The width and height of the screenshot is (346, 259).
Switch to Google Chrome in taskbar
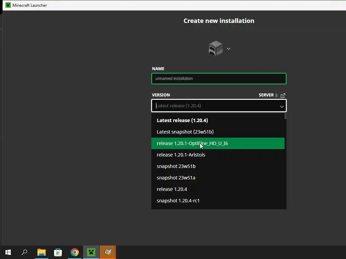75,252
